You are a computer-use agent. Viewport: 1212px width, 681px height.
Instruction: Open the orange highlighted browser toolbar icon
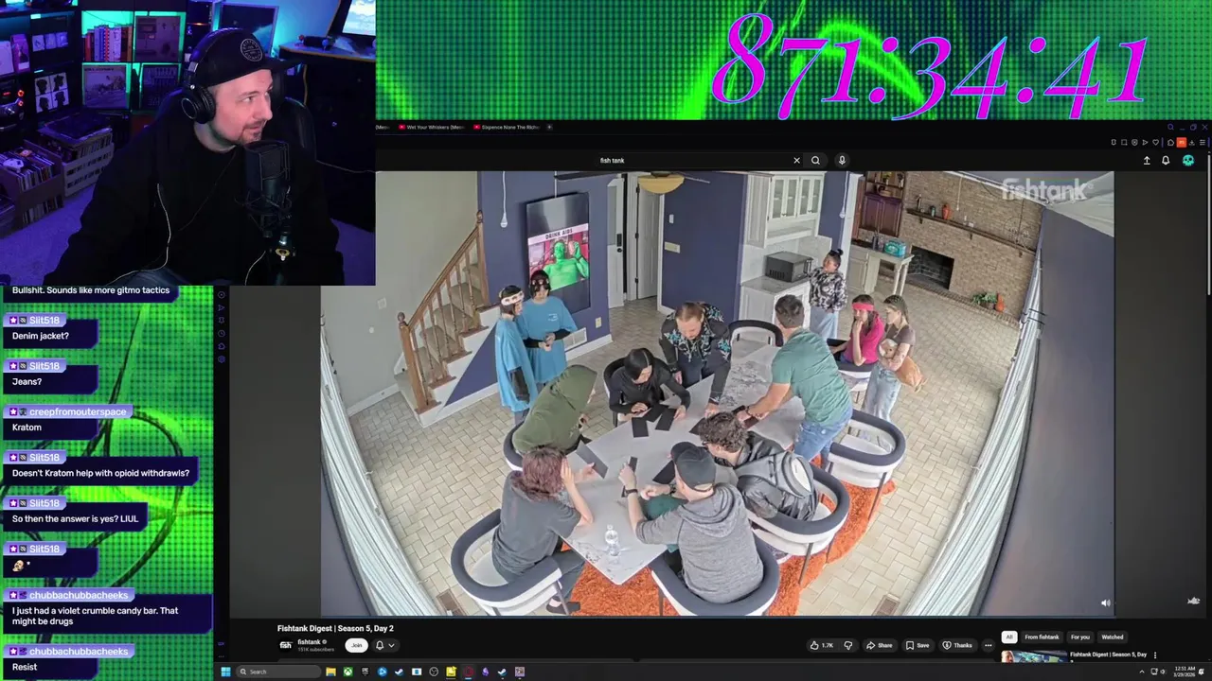point(1181,143)
